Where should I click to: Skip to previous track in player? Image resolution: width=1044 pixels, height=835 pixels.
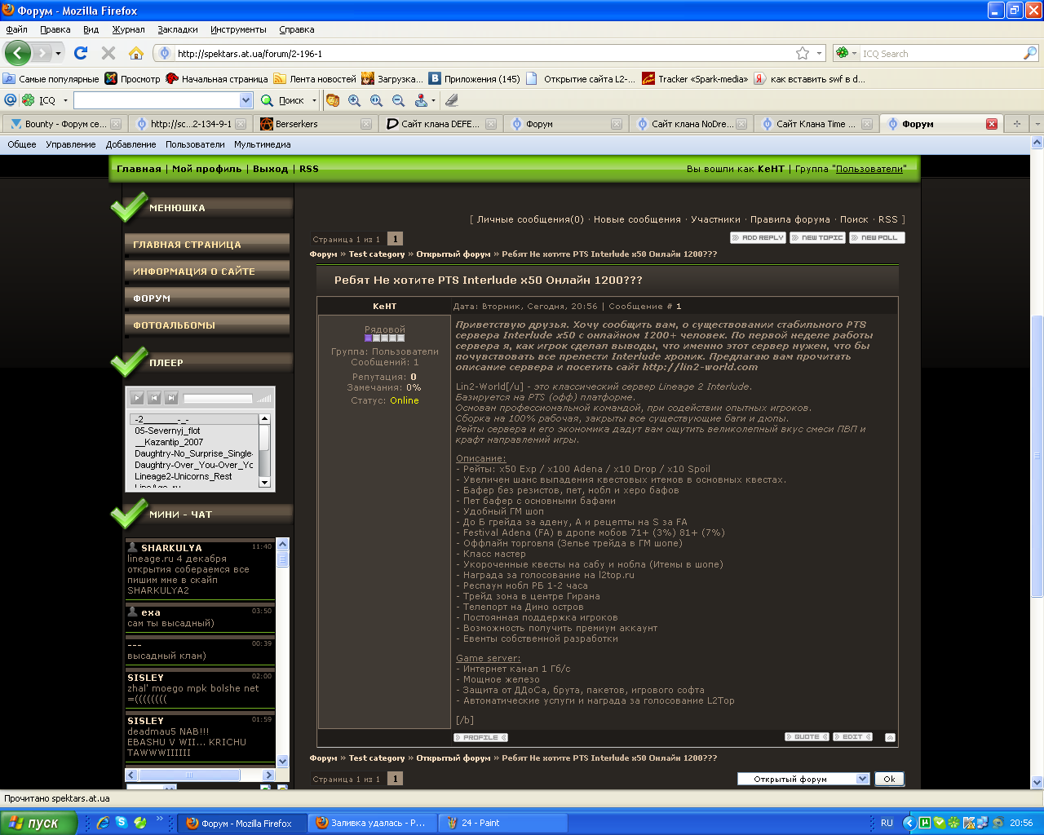point(154,398)
